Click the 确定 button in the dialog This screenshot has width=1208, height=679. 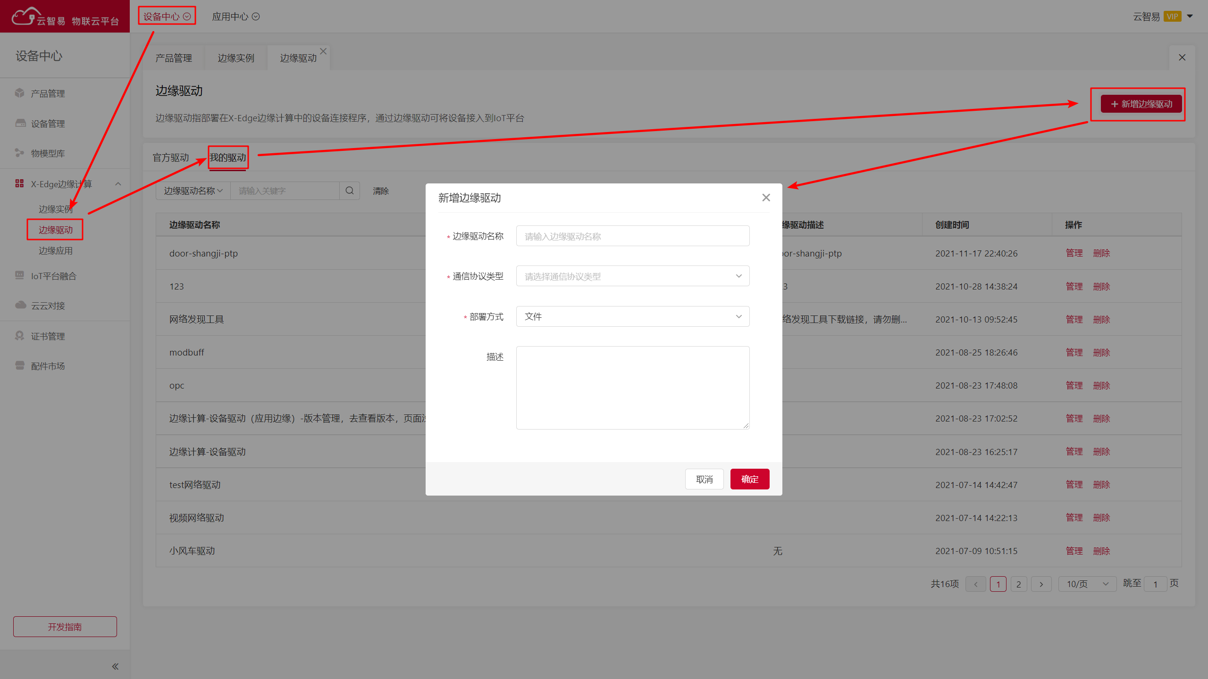(749, 479)
